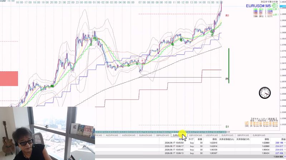Sort orders by the タイプ column header
The width and height of the screenshot is (286, 160).
(x=191, y=139)
